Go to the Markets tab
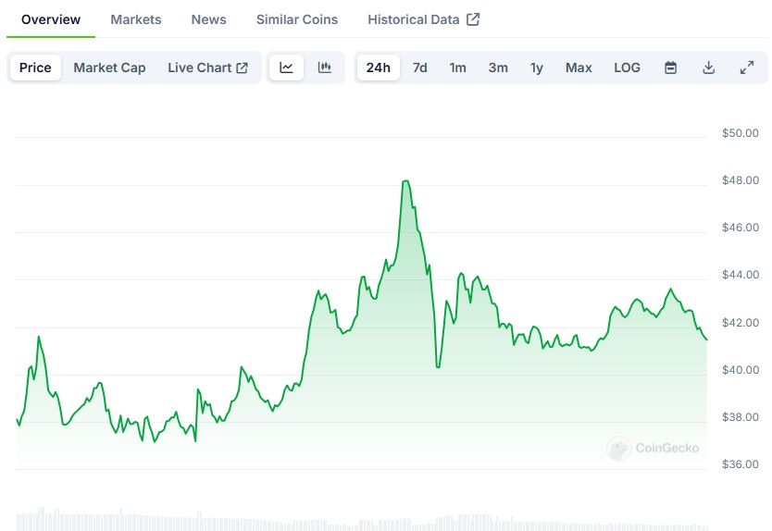772x531 pixels. [135, 19]
